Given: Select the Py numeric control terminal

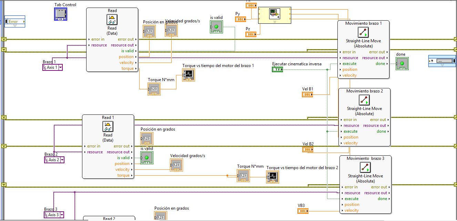Looking at the screenshot, I should click(241, 19).
